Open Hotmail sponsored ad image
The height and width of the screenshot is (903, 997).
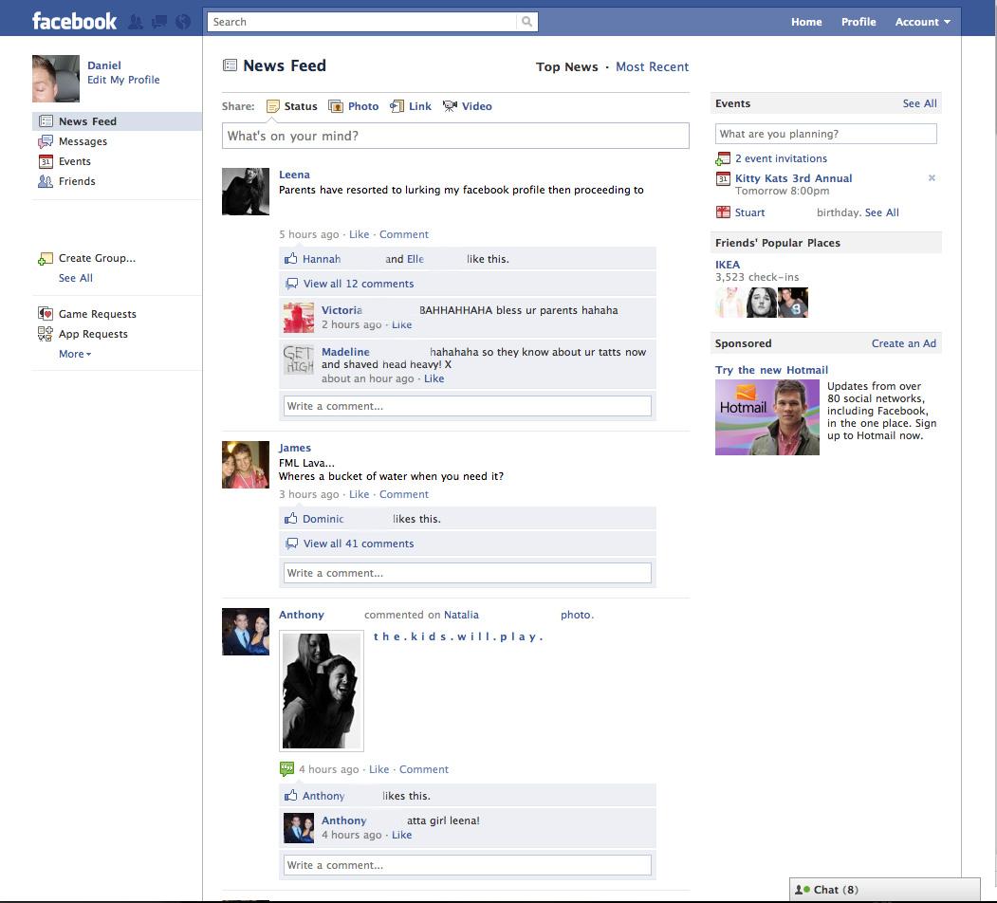point(766,417)
